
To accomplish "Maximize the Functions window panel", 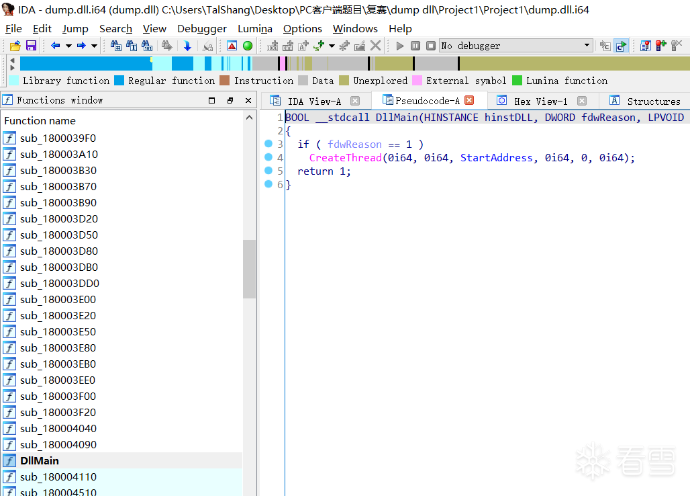I will (x=211, y=100).
